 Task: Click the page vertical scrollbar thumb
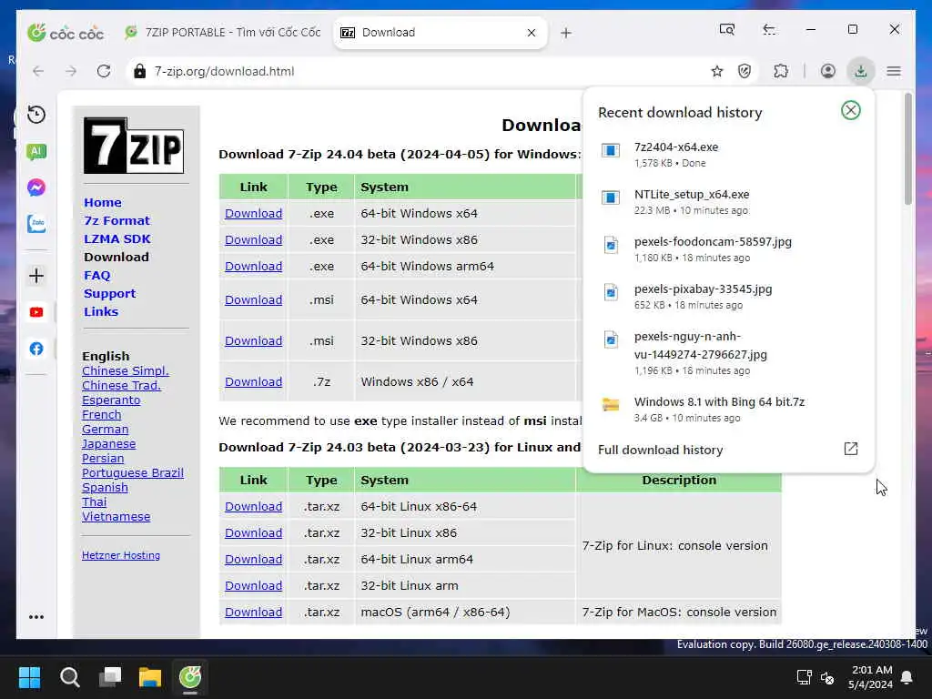907,148
